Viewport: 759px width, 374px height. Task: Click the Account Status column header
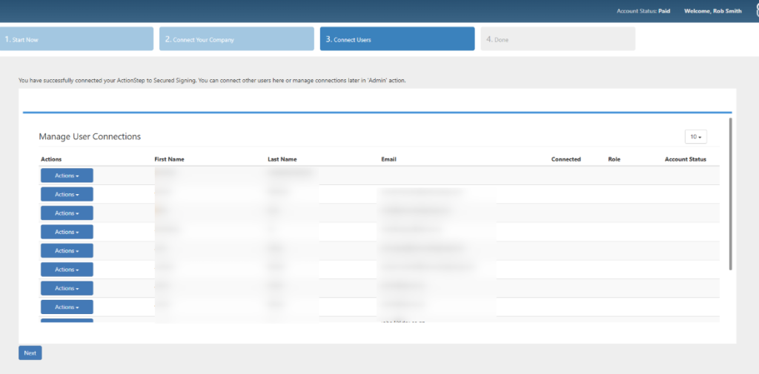686,159
